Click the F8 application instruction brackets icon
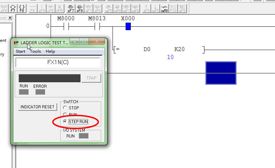 [x=22, y=8]
